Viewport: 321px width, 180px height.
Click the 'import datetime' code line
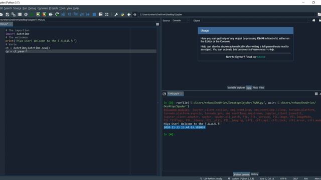coord(18,34)
